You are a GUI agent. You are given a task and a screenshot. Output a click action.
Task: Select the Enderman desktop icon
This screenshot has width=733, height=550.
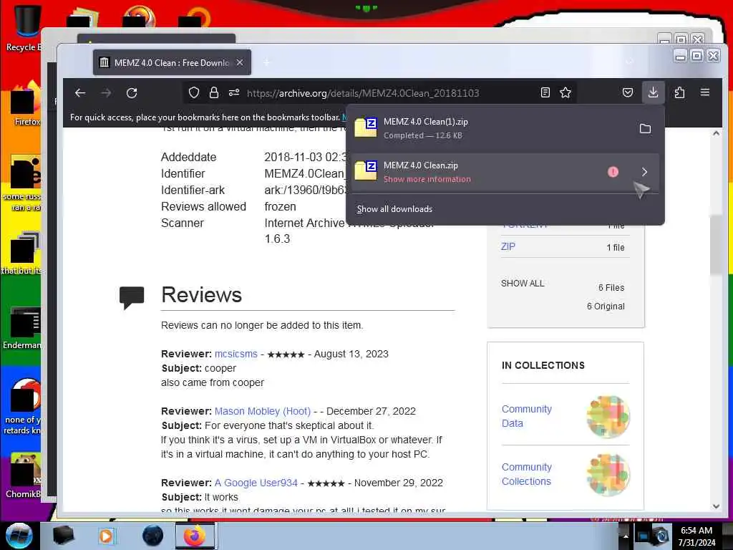point(24,328)
